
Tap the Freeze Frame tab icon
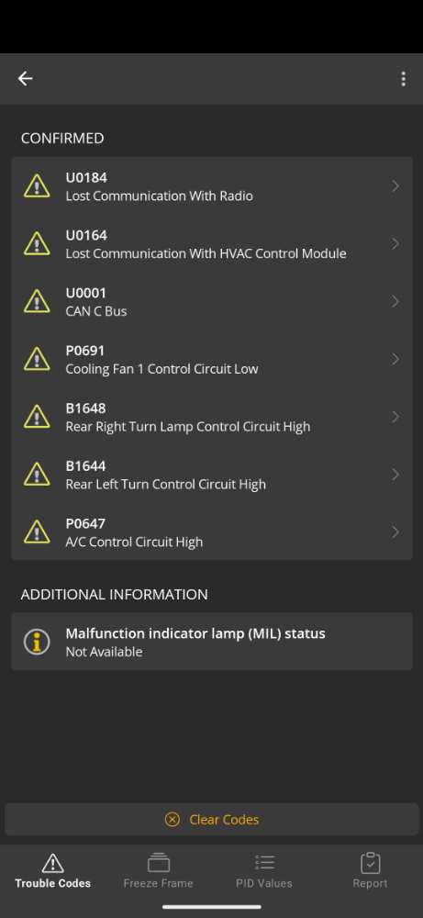click(x=159, y=862)
